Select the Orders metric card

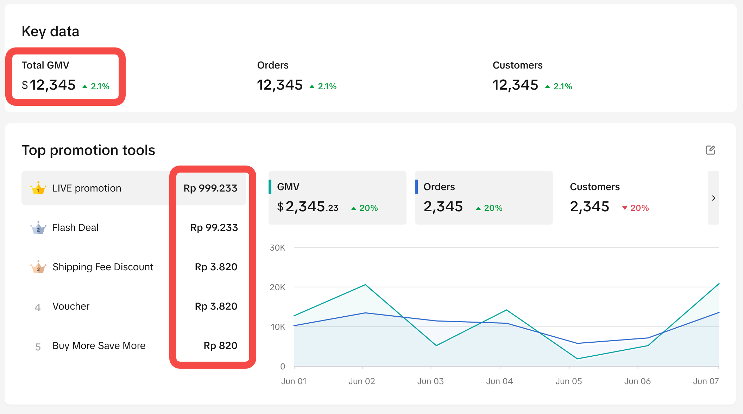pos(484,198)
